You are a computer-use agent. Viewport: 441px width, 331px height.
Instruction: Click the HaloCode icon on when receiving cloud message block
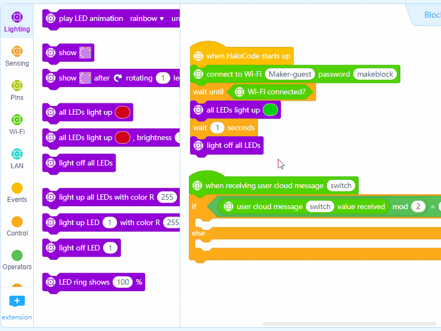(x=197, y=186)
